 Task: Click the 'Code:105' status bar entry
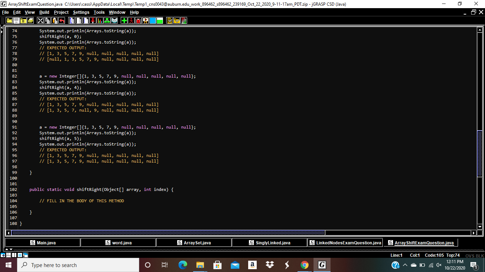[x=434, y=255]
